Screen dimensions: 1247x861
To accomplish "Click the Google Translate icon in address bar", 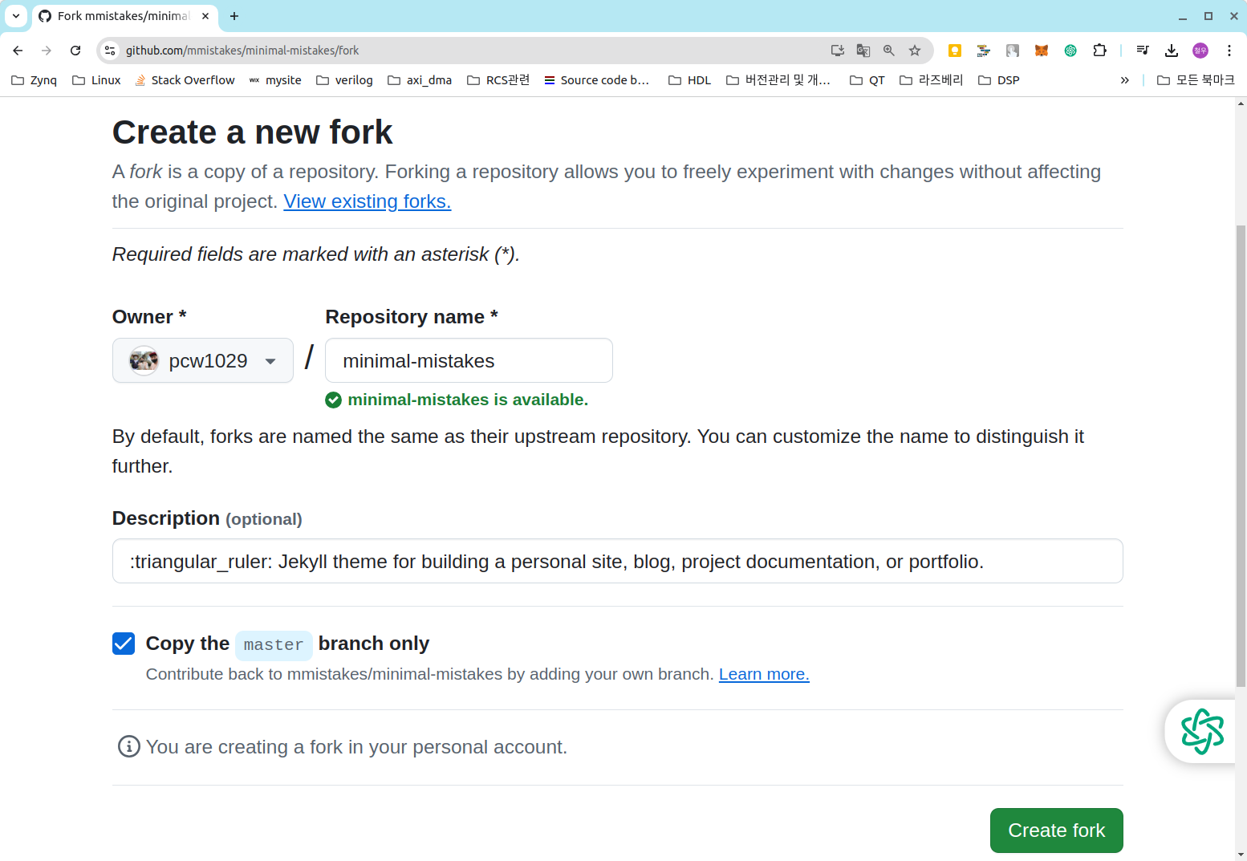I will (x=863, y=51).
